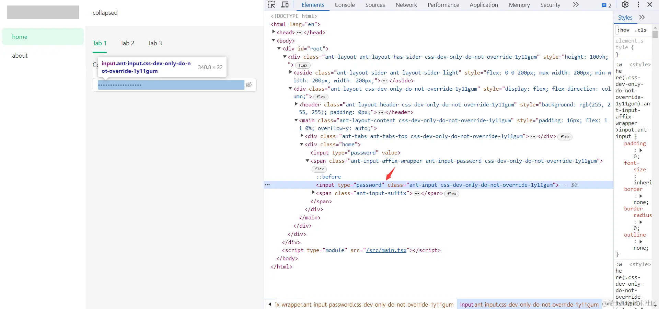This screenshot has width=659, height=309.
Task: Open DevTools settings gear
Action: 625,5
